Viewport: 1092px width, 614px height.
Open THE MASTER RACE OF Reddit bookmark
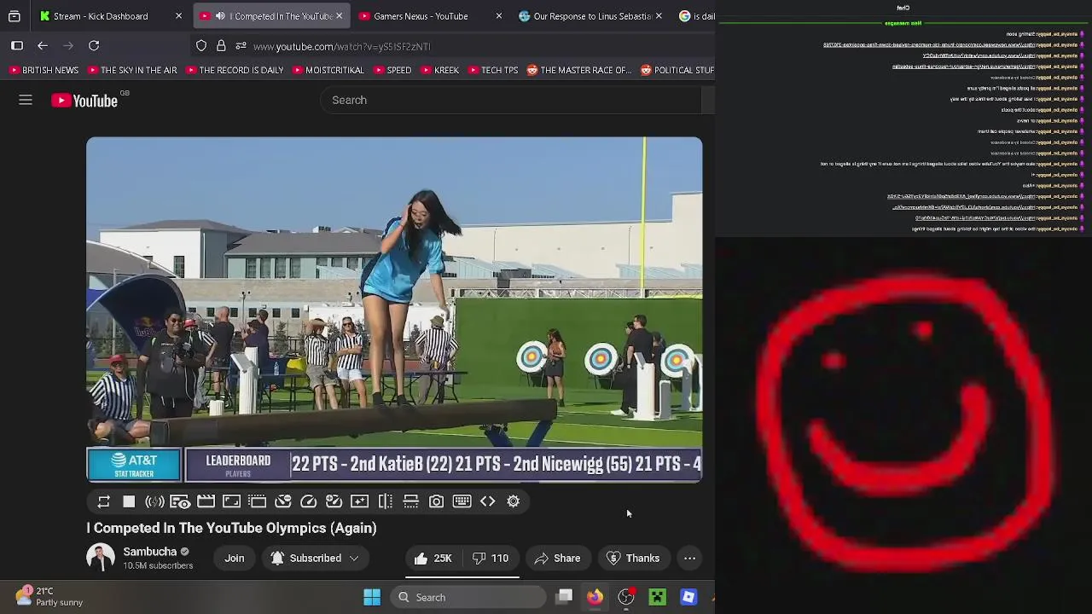(579, 70)
